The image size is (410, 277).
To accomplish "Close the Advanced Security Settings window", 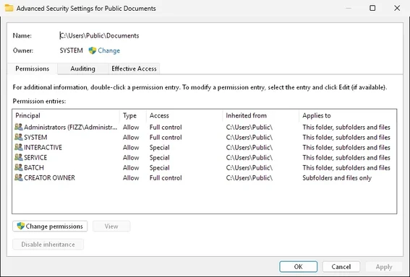I will click(x=397, y=8).
